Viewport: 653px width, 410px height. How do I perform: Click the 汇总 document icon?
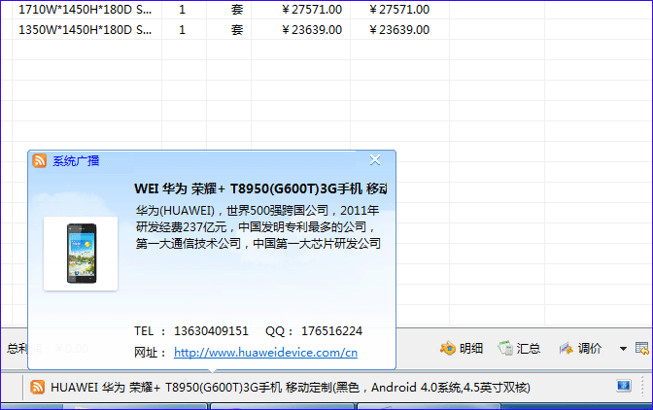(x=505, y=349)
